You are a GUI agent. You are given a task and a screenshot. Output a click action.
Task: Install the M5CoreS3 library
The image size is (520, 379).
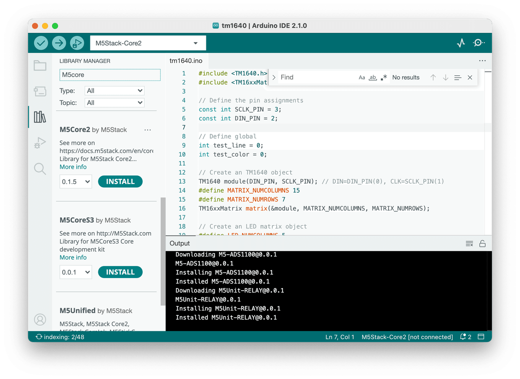[120, 272]
